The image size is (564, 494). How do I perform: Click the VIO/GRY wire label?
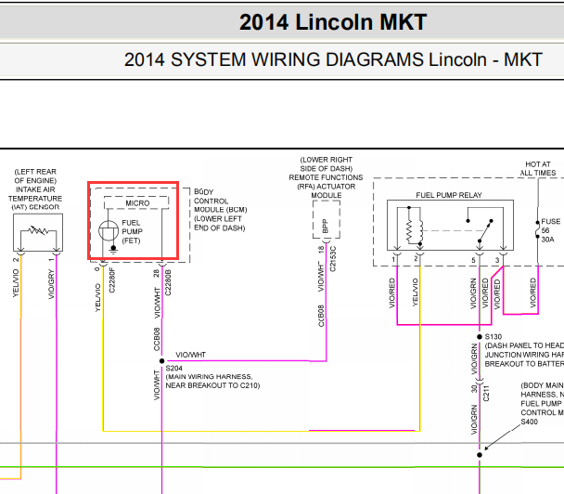click(51, 284)
